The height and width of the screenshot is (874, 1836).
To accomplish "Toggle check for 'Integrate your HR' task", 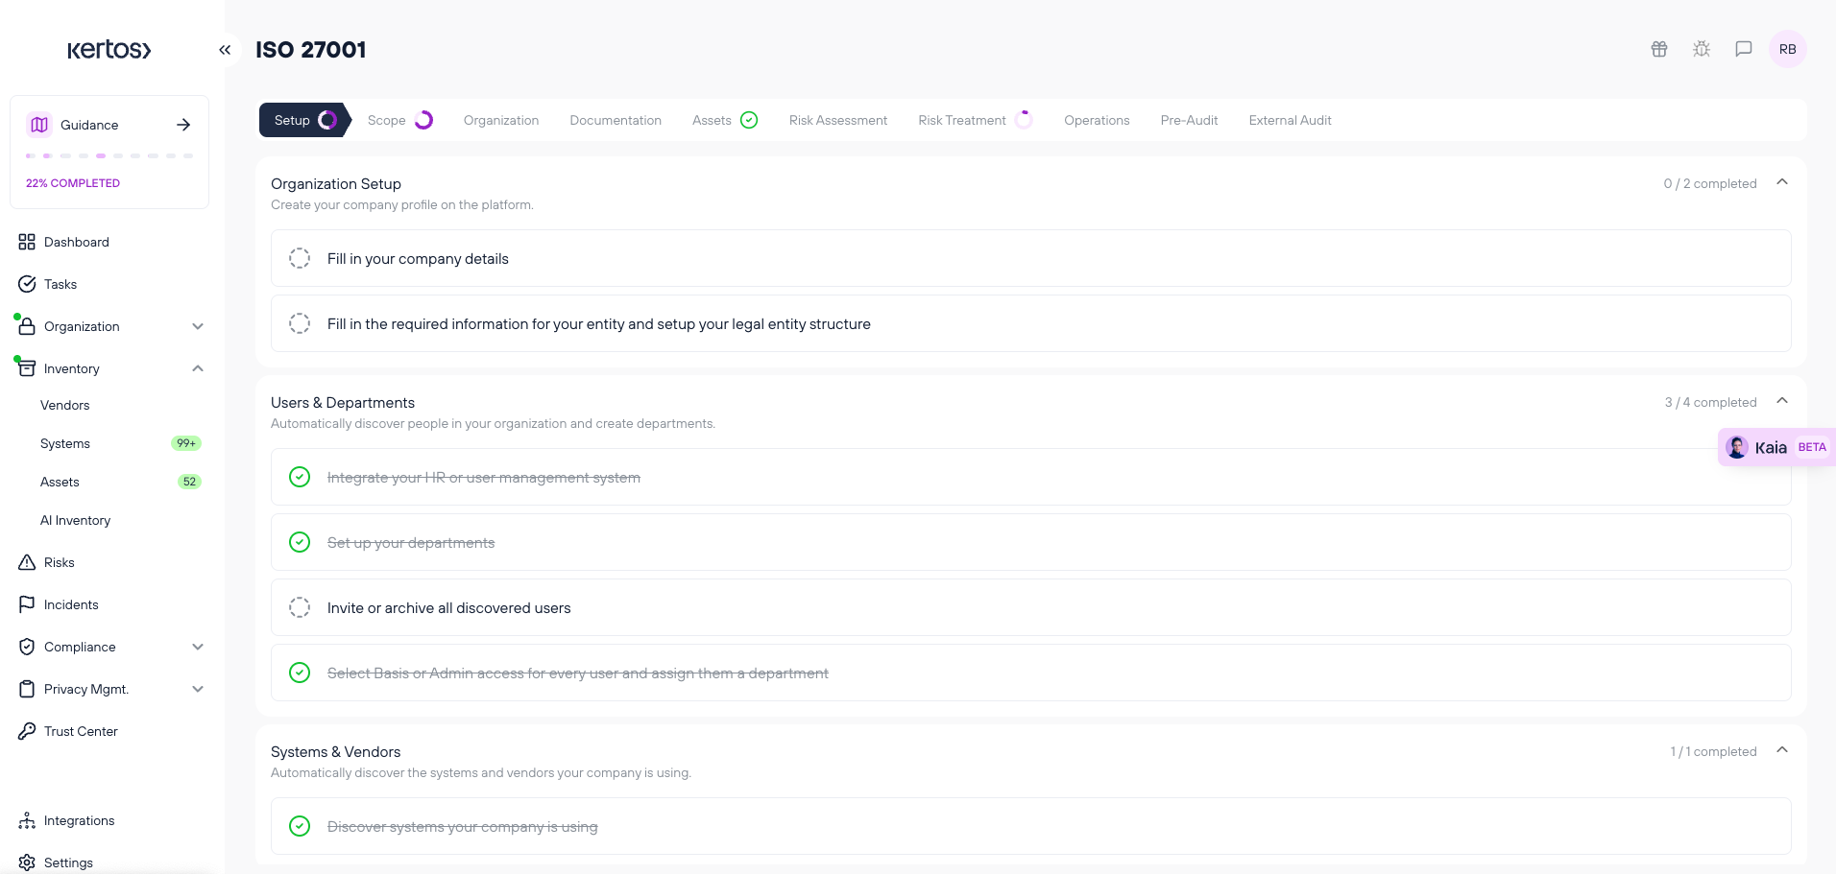I will coord(300,477).
